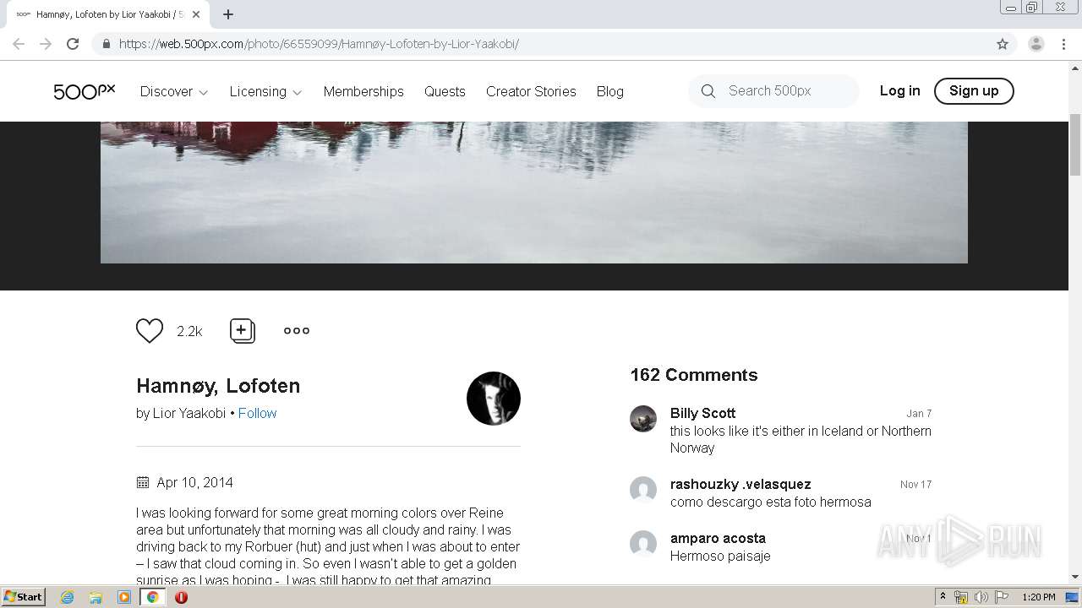Go to Creator Stories

(531, 91)
